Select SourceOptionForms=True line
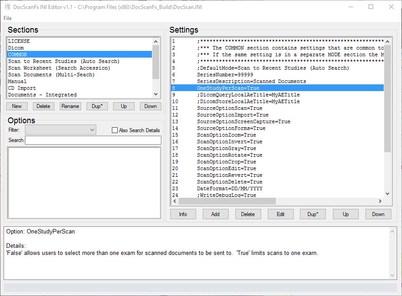The width and height of the screenshot is (402, 296). 277,128
